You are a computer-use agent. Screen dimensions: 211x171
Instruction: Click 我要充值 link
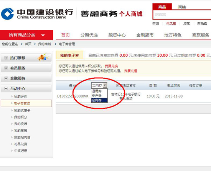pos(131,71)
